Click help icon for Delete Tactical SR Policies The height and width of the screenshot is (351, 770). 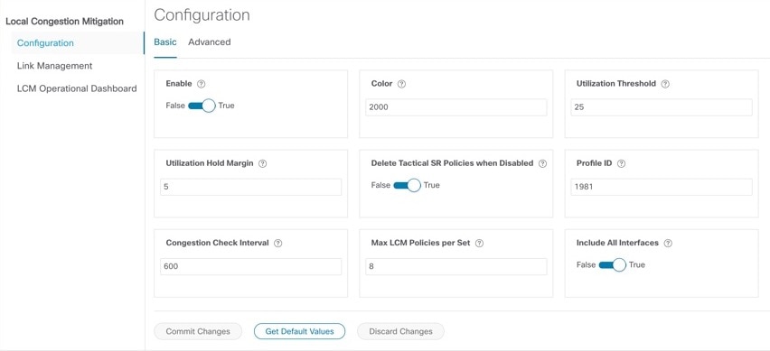tap(542, 163)
